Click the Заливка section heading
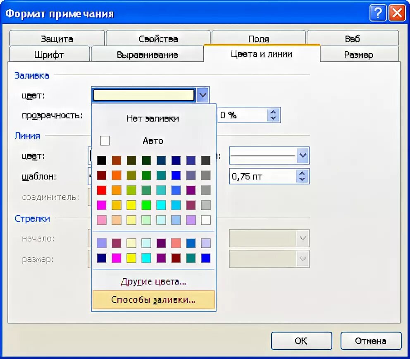The height and width of the screenshot is (359, 410). click(32, 75)
